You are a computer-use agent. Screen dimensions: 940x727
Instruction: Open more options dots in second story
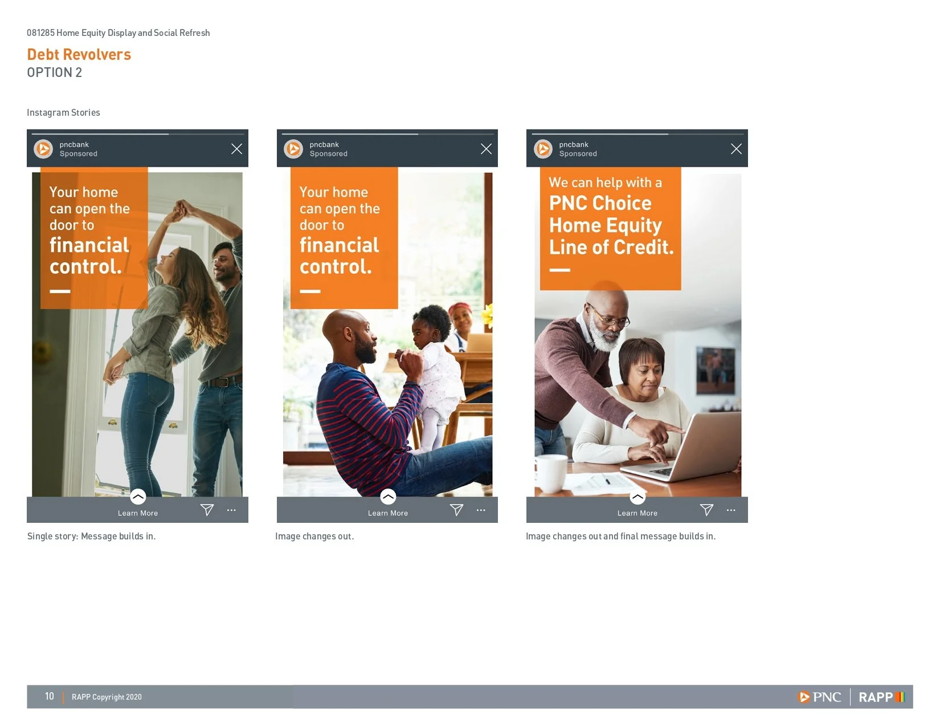pos(481,510)
